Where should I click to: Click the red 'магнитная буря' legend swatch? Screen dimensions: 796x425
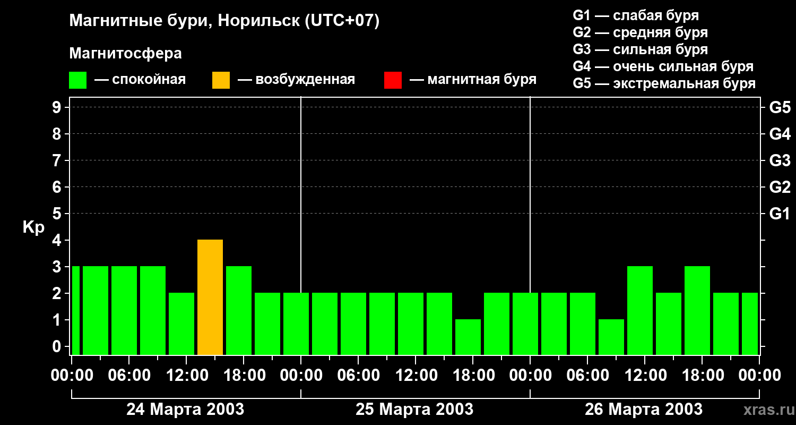coord(393,80)
